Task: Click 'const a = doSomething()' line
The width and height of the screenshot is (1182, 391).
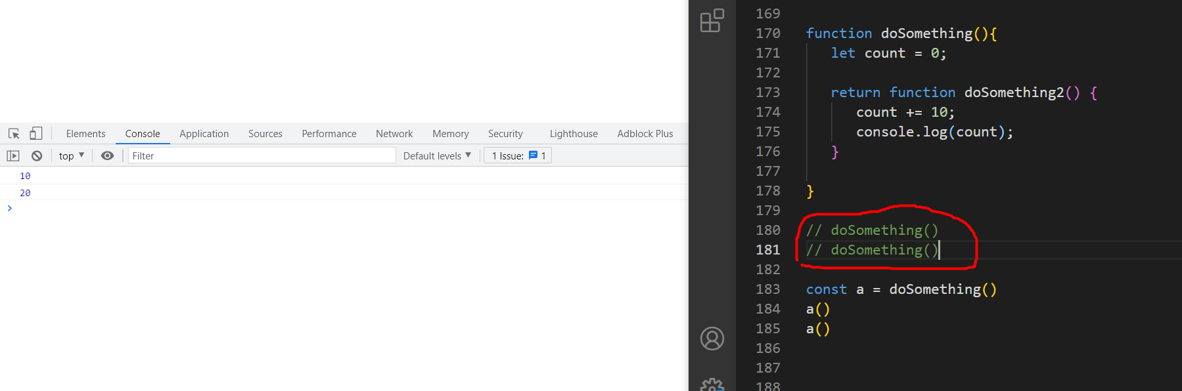Action: coord(901,289)
